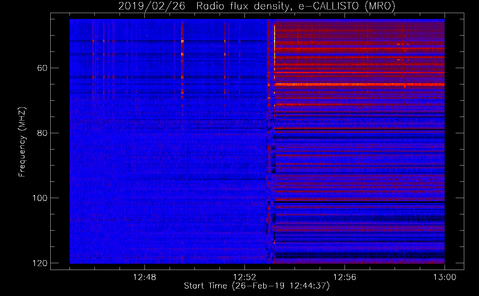Screen dimensions: 479x296
Task: Click the 12:52 time tick label
Action: pyautogui.click(x=245, y=277)
